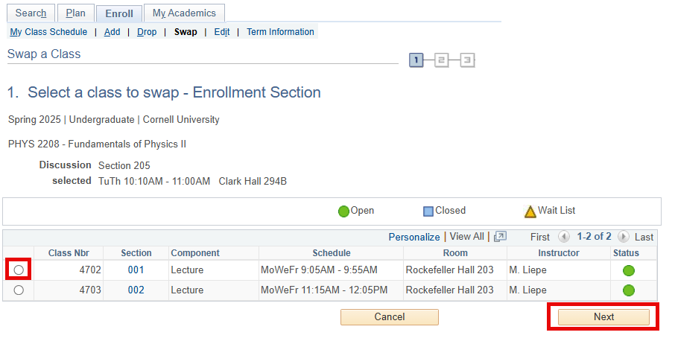Click step 2 progress indicator
The width and height of the screenshot is (675, 344).
tap(441, 60)
